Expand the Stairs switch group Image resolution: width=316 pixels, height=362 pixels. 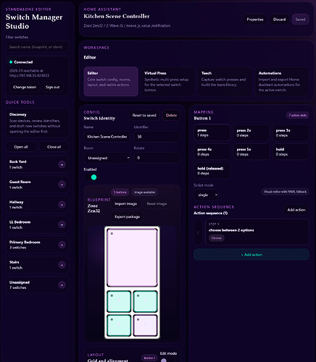pos(37,265)
